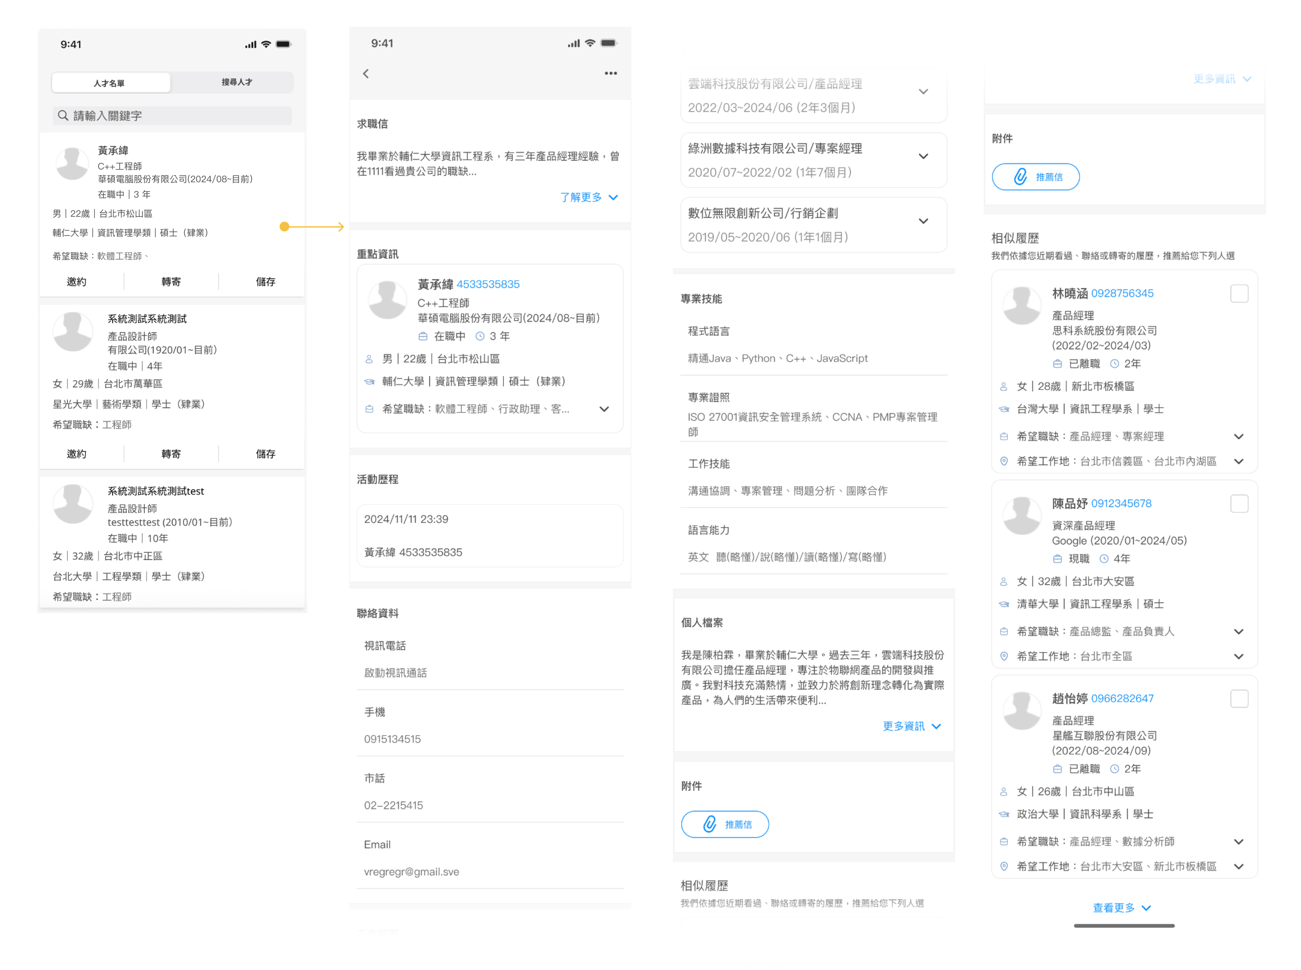
Task: Click 黃承緯 avatar in 重點資訊 card
Action: (387, 301)
